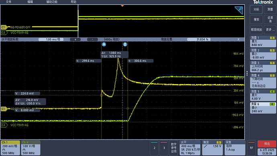Click the red 预览 button
Image resolution: width=277 pixels, height=156 pixels.
(267, 144)
